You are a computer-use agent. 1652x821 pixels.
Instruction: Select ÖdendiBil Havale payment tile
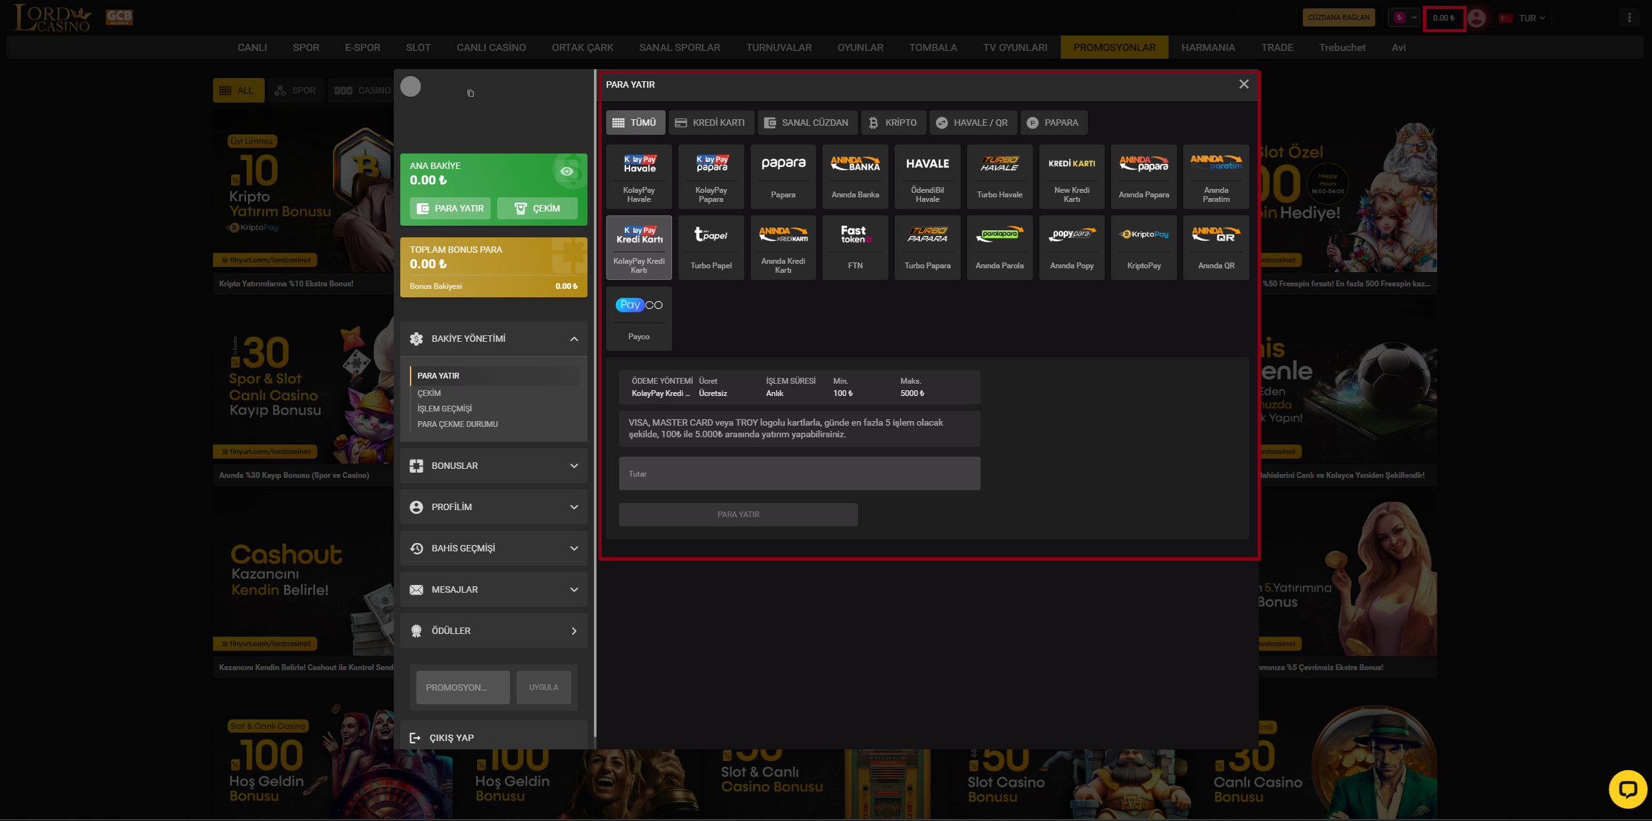click(928, 177)
